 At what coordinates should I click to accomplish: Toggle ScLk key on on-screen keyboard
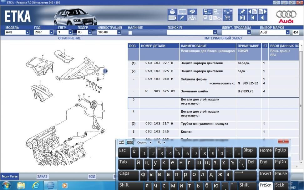(x=281, y=186)
